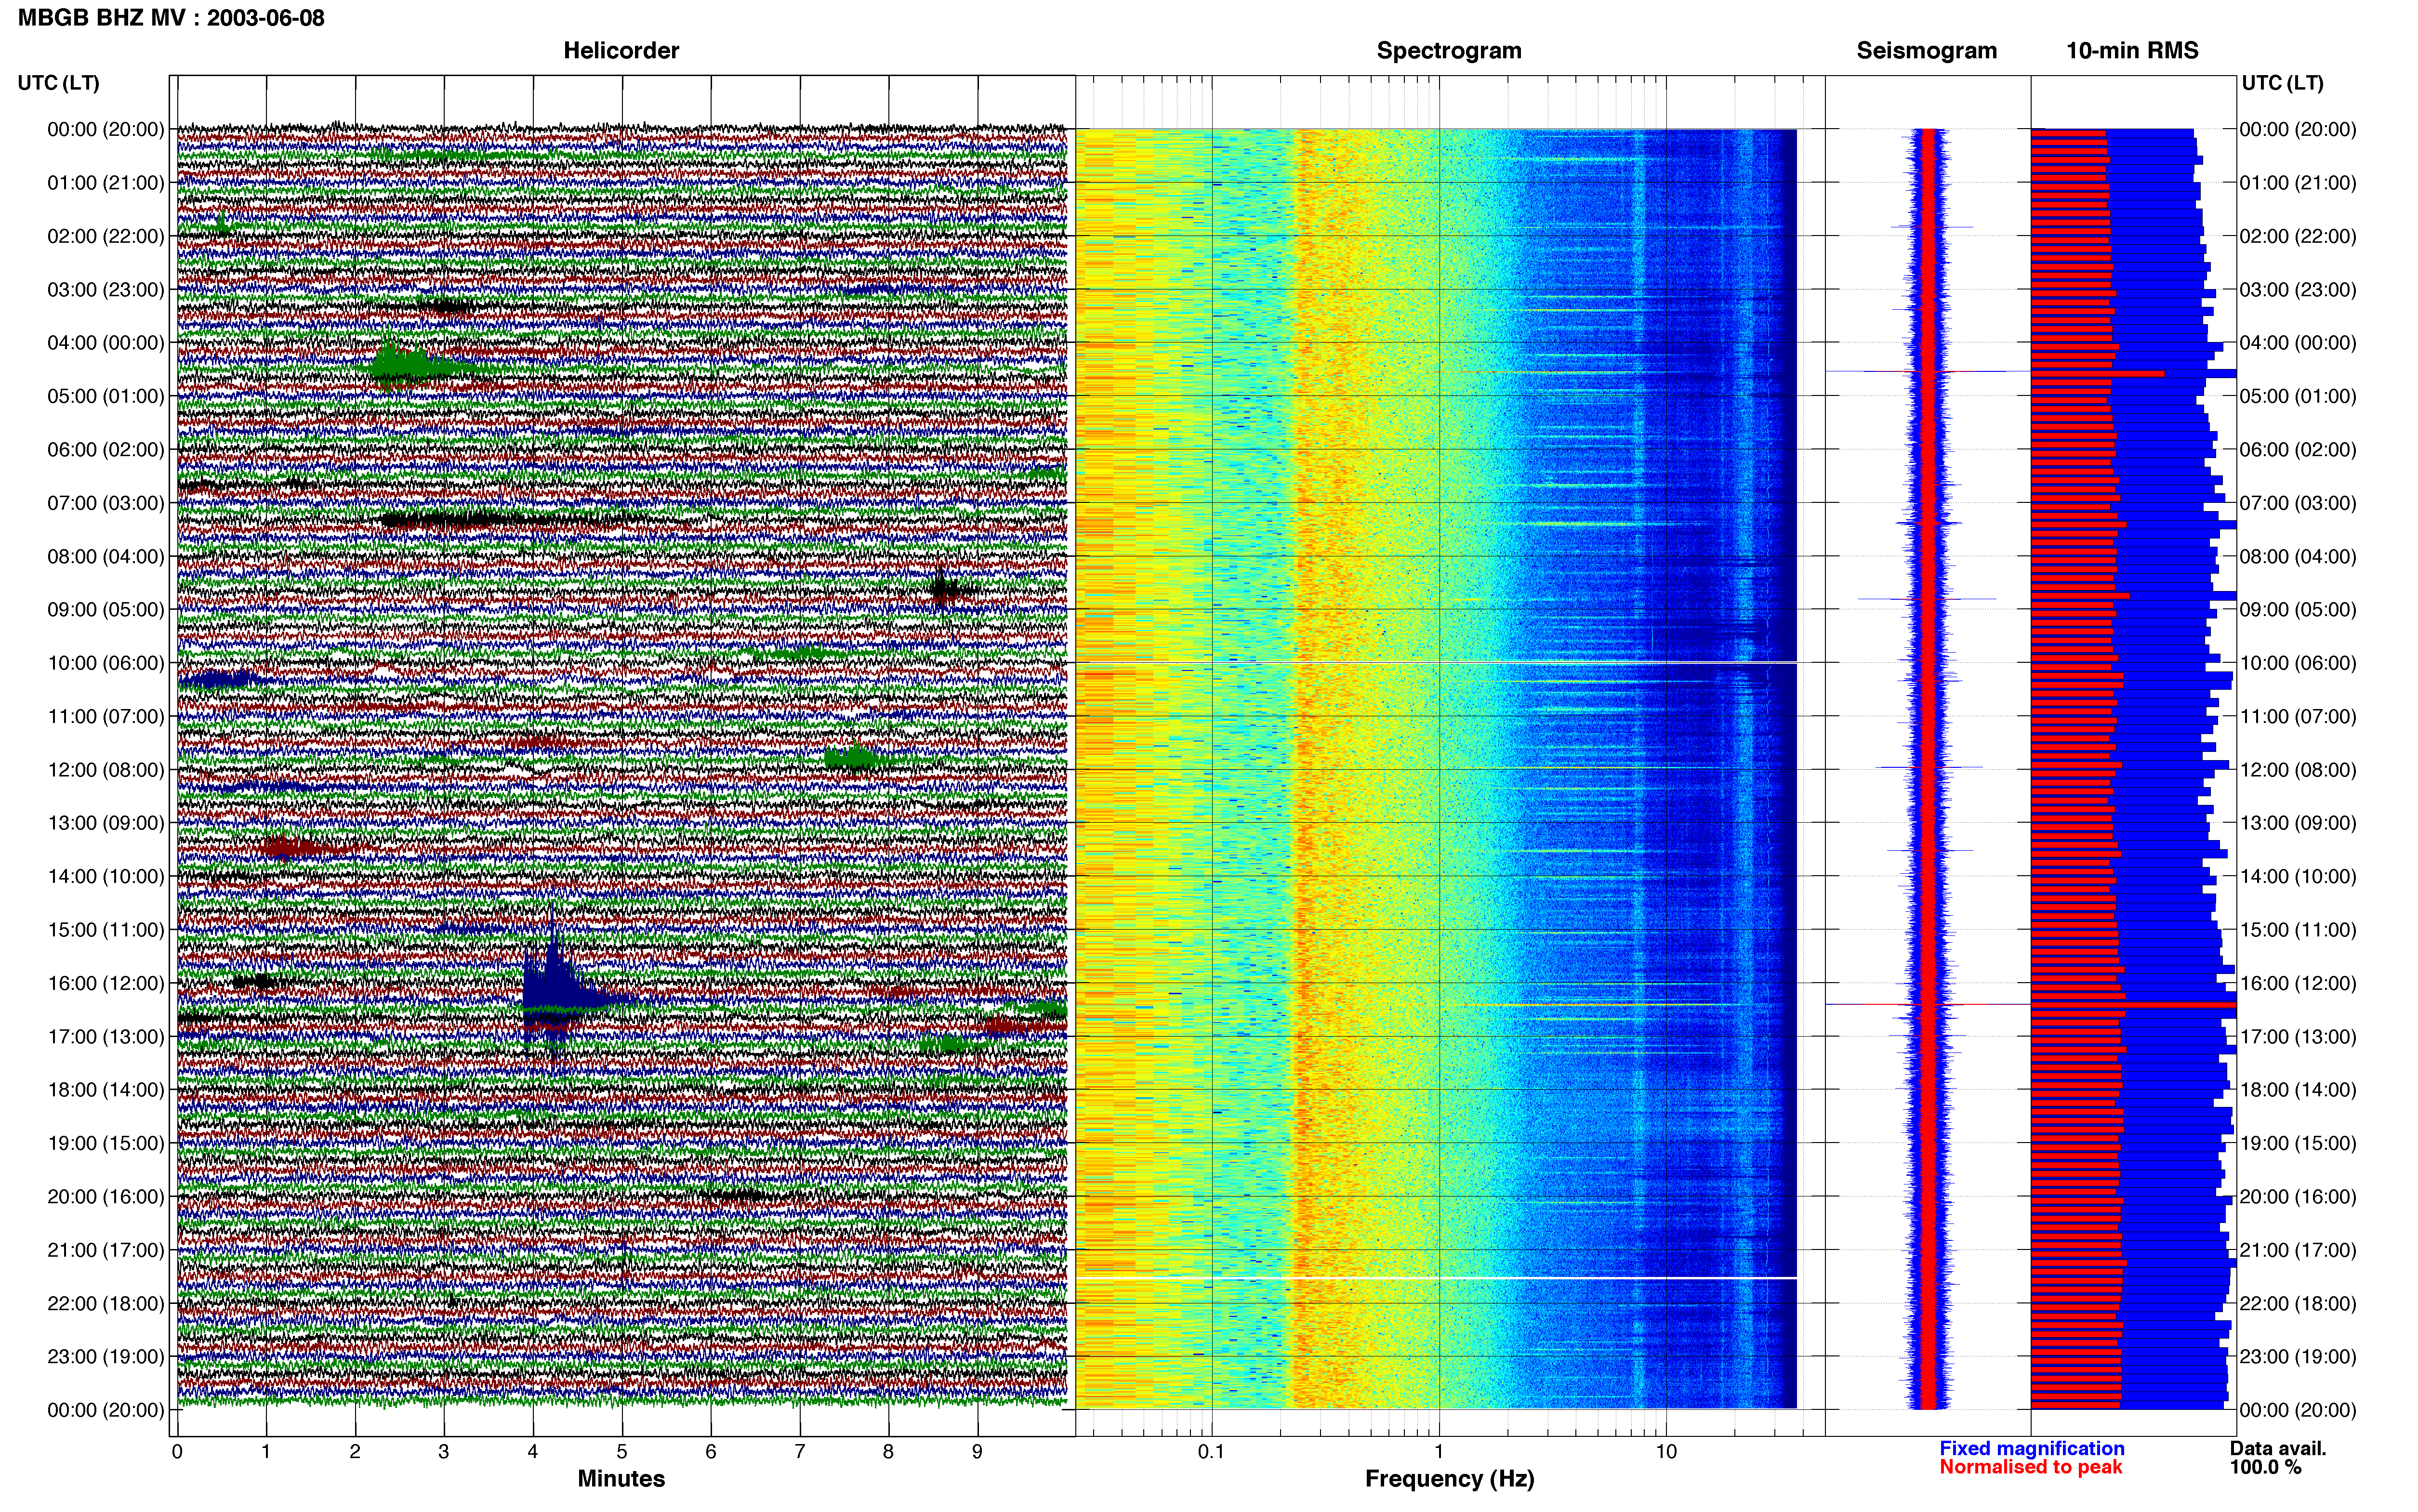Image resolution: width=2418 pixels, height=1512 pixels.
Task: Click the title 'MBGB BHZ MV : 2003-06-08'
Action: coord(171,18)
